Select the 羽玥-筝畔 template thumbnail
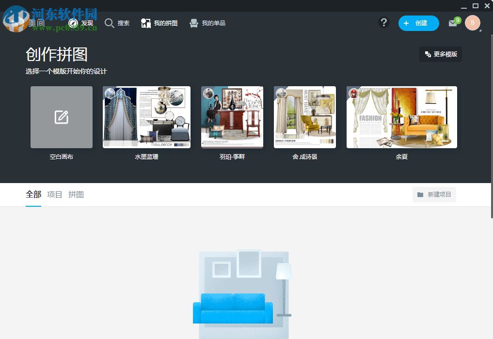This screenshot has height=339, width=493. click(x=232, y=117)
